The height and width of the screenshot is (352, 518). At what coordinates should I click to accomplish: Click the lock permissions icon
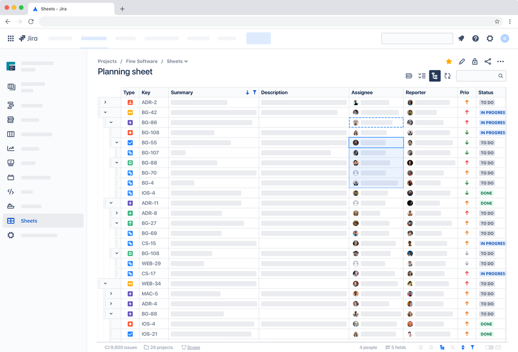pos(475,61)
